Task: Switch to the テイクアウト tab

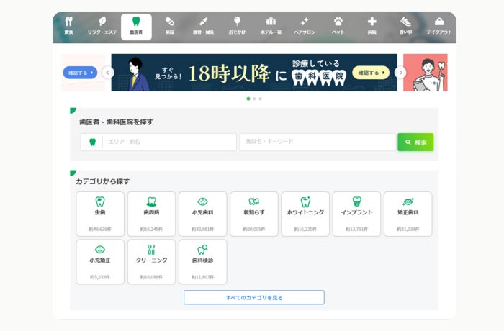Action: (439, 26)
